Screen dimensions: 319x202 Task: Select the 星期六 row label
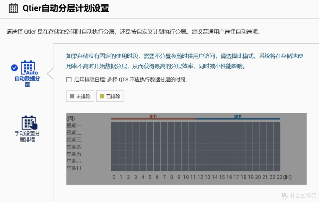74,161
